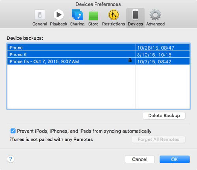Open the General preferences icon
This screenshot has height=170, width=197.
[40, 15]
